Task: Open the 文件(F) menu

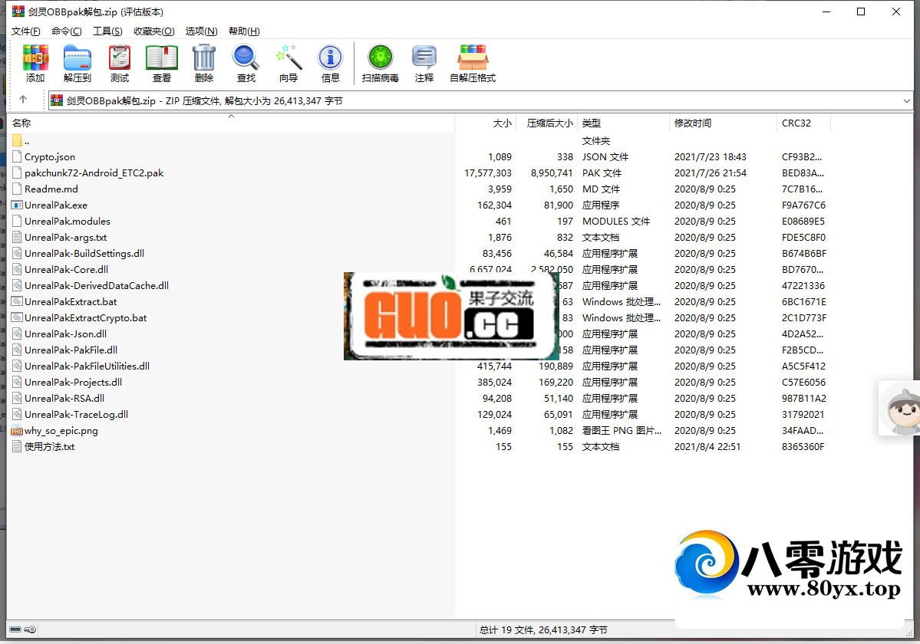Action: click(x=26, y=31)
